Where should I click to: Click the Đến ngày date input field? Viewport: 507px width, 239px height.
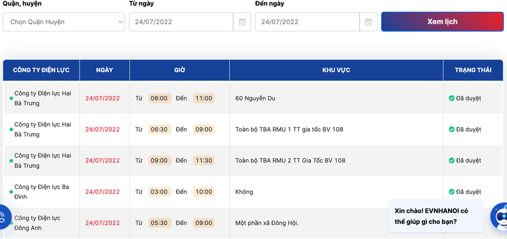307,22
